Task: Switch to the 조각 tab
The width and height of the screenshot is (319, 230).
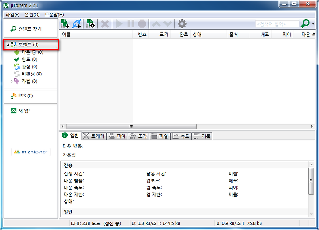Action: (x=138, y=136)
